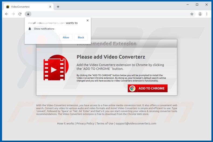This screenshot has height=142, width=213.
Task: Click the VideoConverterz tab favicon
Action: tap(8, 7)
